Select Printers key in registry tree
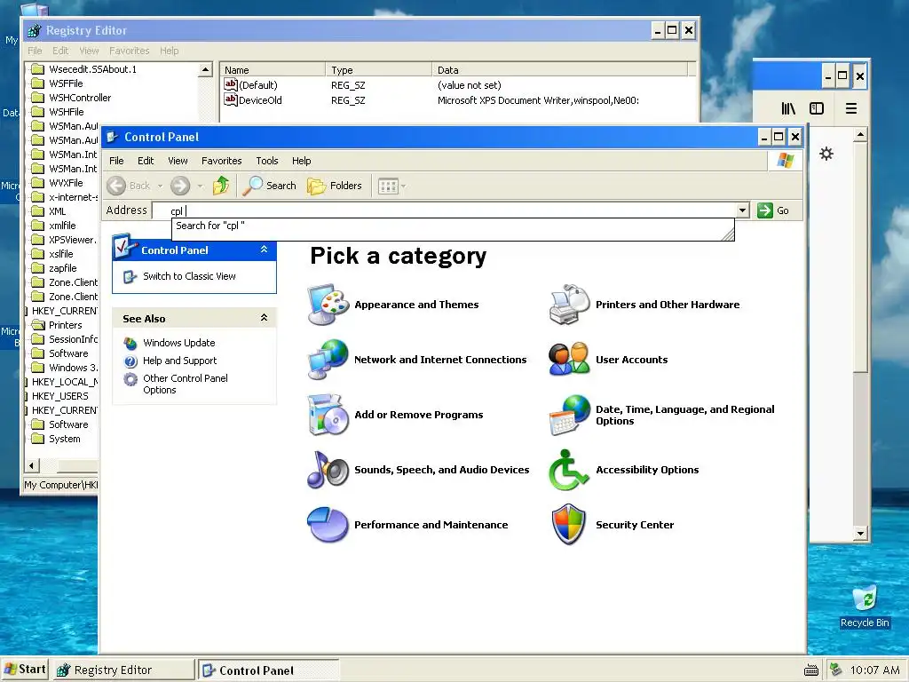909x682 pixels. pyautogui.click(x=65, y=325)
